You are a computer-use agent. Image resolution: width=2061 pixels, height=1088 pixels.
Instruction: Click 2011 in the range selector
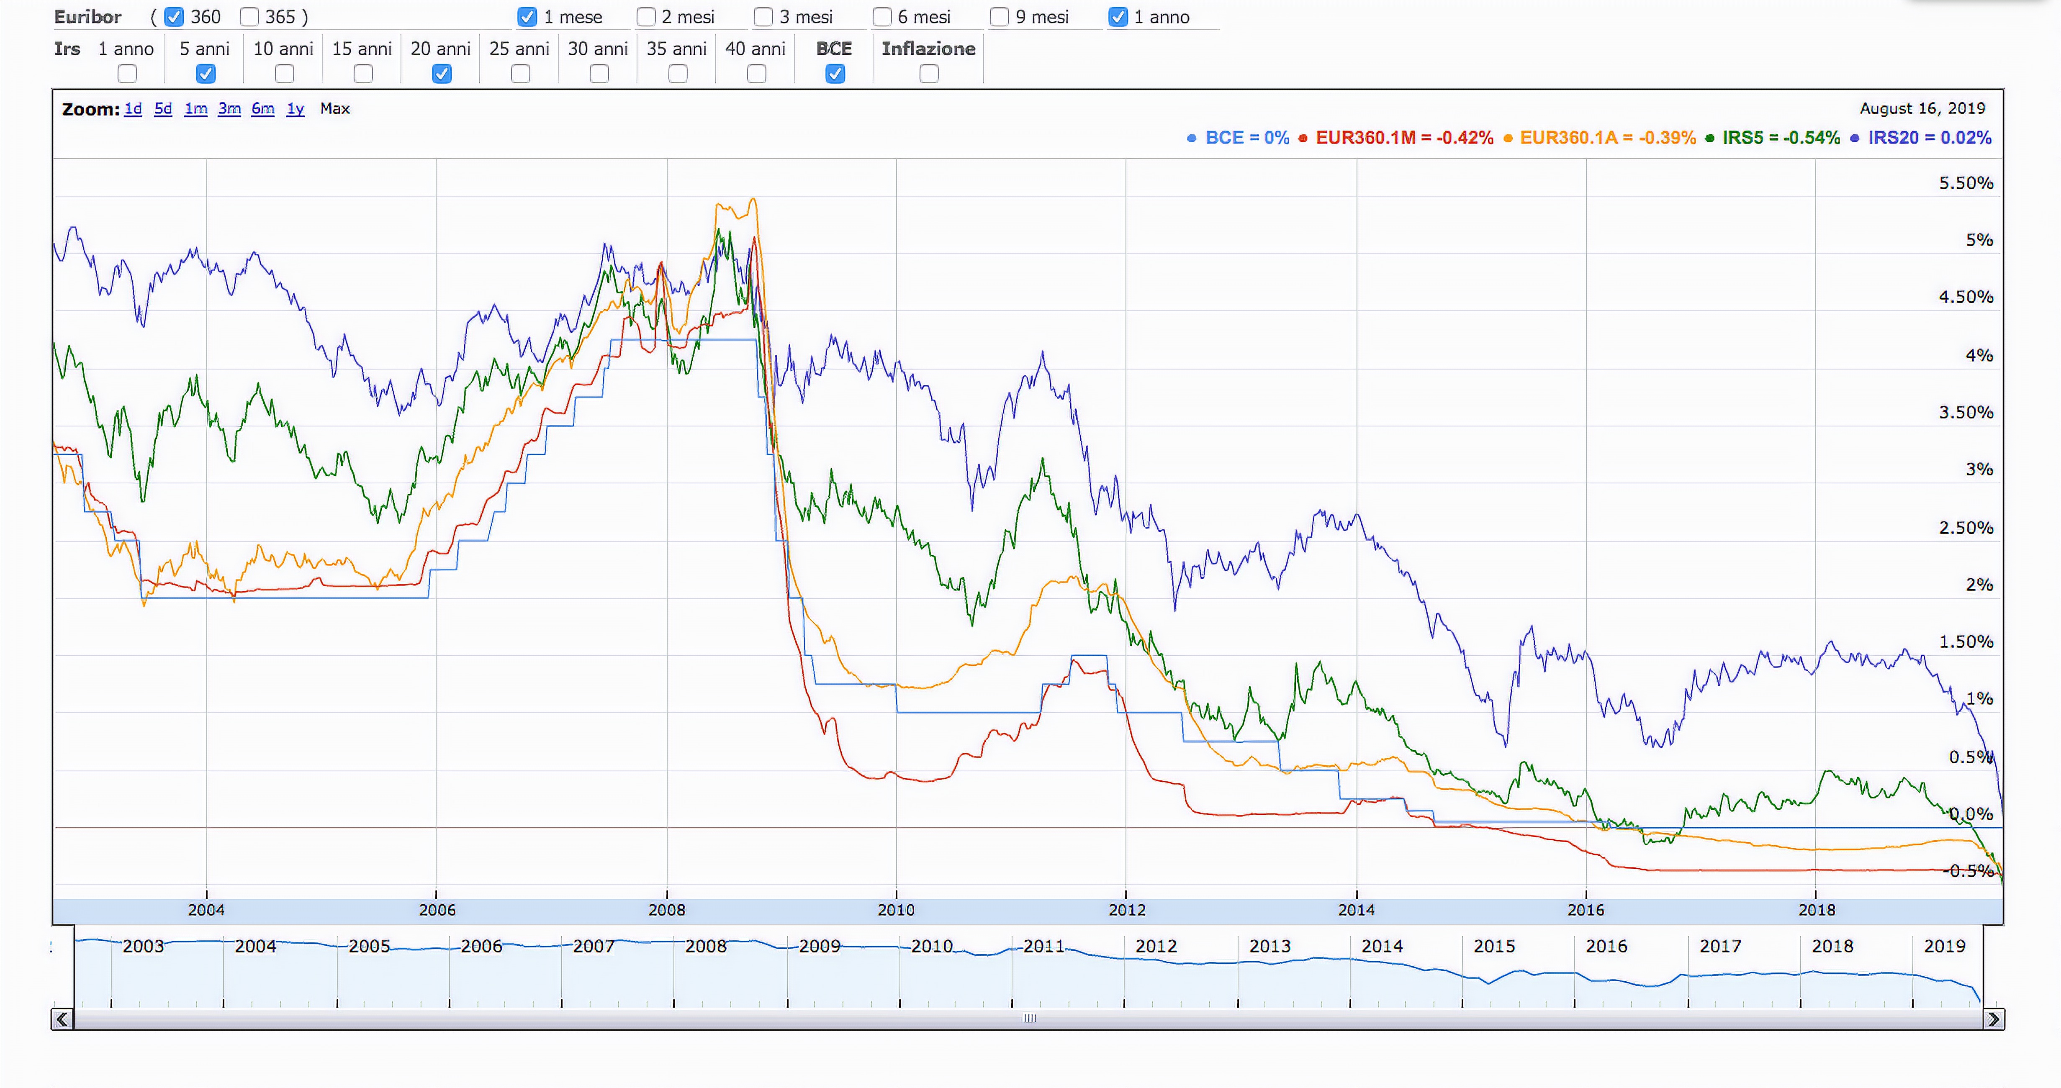point(1044,946)
